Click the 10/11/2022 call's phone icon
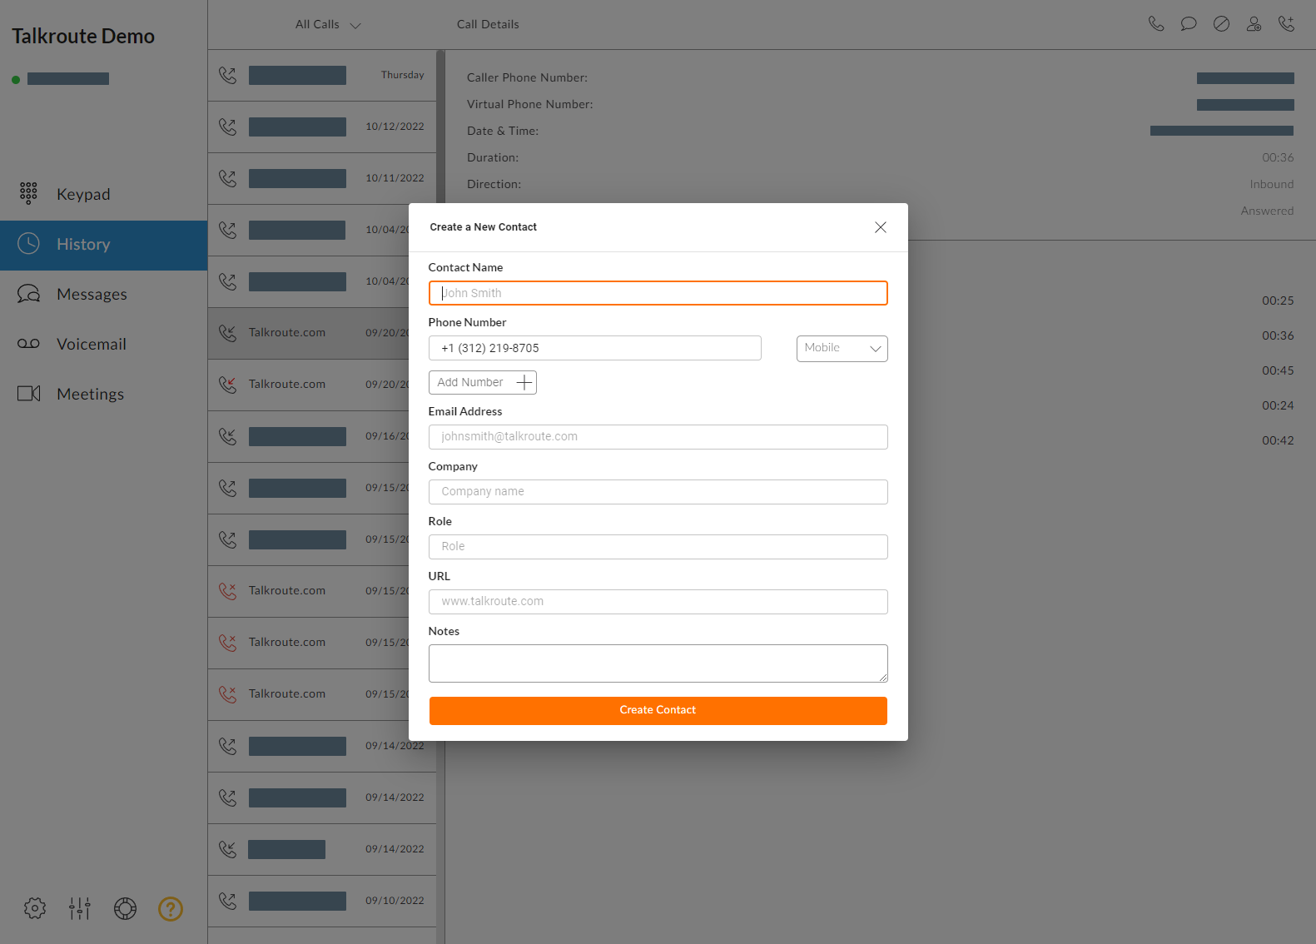The height and width of the screenshot is (944, 1316). click(x=227, y=179)
